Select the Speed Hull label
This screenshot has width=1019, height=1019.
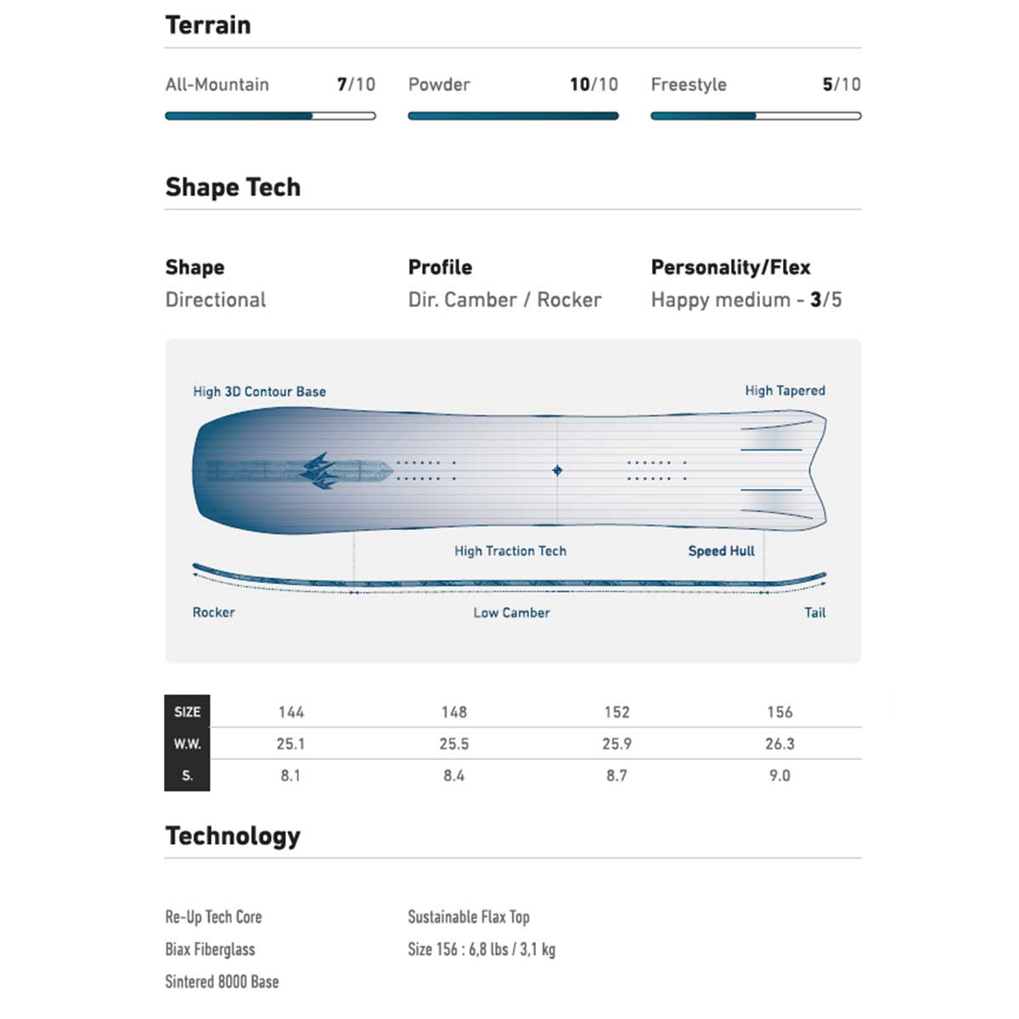click(x=721, y=551)
